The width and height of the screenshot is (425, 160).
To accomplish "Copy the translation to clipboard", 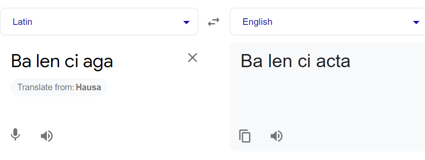I will pyautogui.click(x=245, y=136).
